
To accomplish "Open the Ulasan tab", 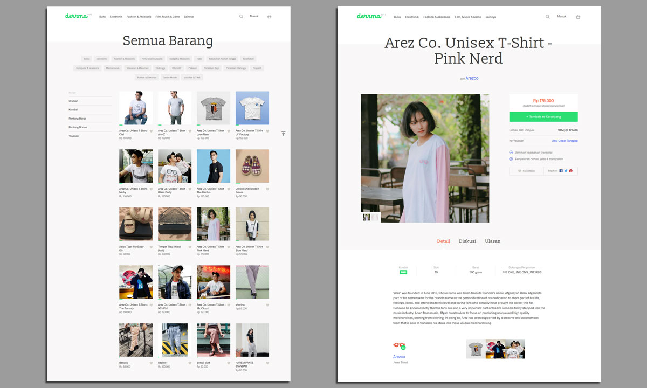I will click(x=492, y=241).
